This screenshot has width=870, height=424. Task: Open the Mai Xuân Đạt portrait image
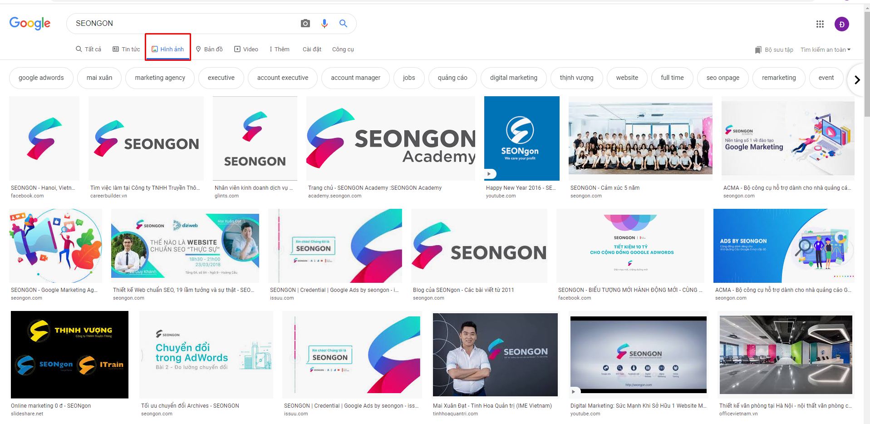[x=495, y=355]
